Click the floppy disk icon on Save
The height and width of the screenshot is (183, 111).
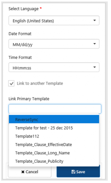point(73,172)
